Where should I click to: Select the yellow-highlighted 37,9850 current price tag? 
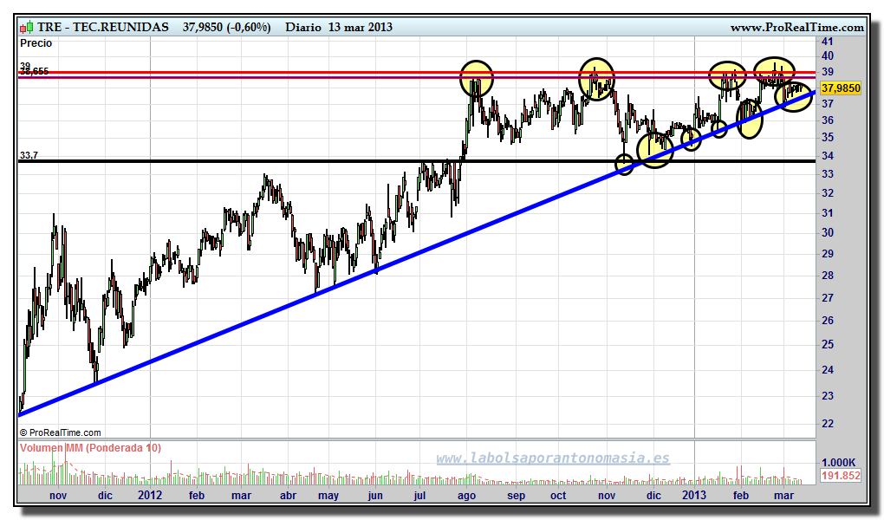click(840, 88)
